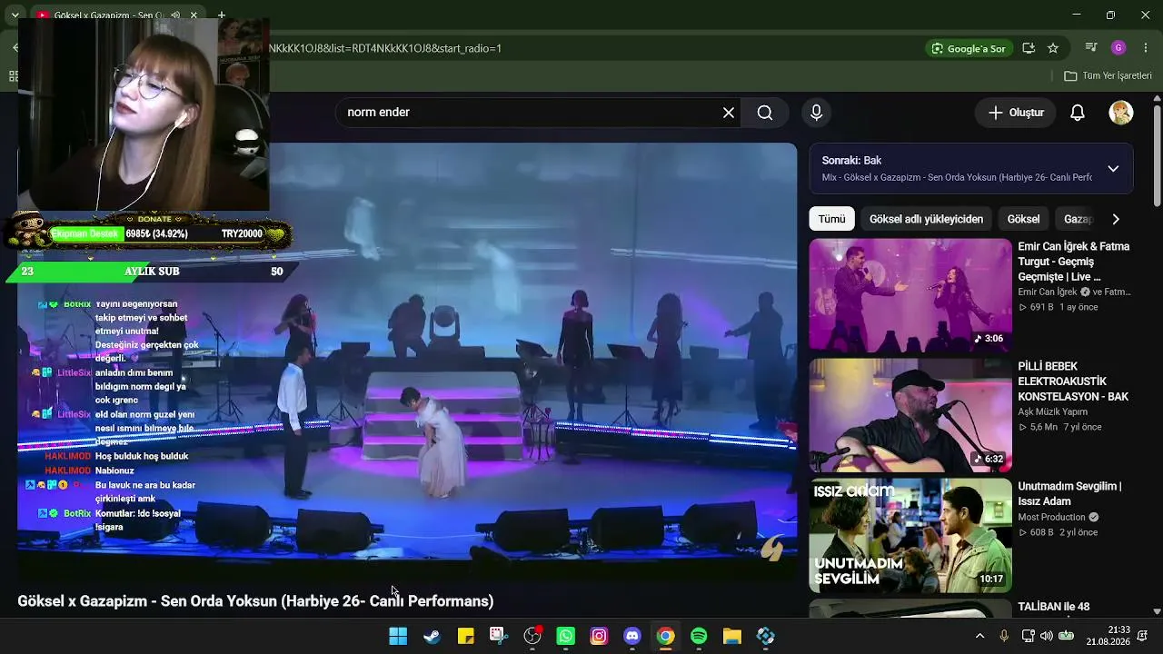Click the Google'a Sor button

click(x=969, y=48)
